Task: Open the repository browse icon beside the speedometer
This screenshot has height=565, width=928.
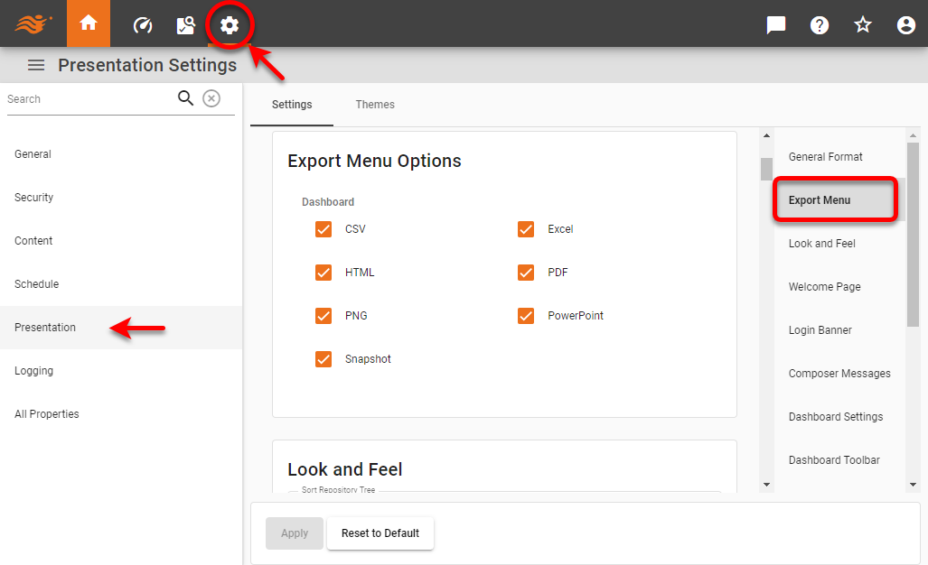Action: (185, 24)
